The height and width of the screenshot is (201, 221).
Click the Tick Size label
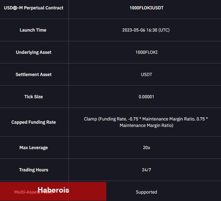(33, 97)
